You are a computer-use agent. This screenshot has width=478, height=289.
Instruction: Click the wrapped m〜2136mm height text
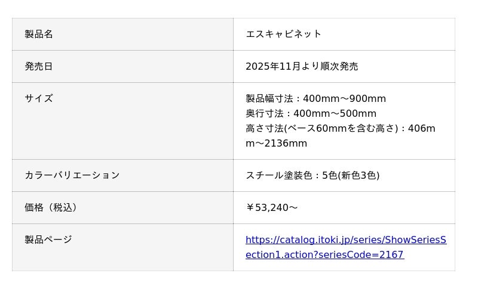point(276,143)
